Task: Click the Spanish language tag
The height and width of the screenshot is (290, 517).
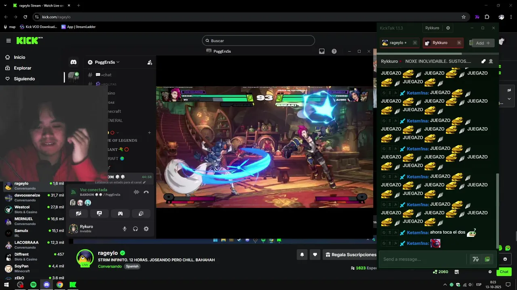Action: pyautogui.click(x=132, y=266)
